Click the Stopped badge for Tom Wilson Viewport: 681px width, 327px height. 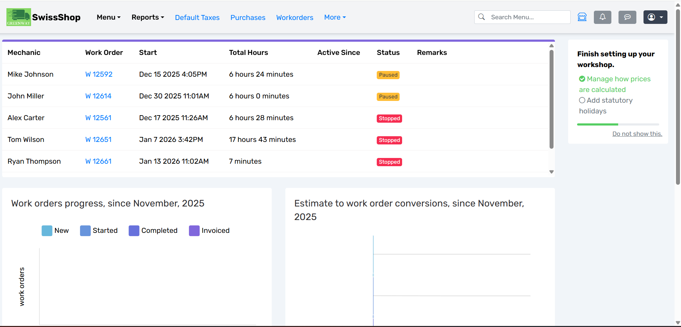(389, 140)
